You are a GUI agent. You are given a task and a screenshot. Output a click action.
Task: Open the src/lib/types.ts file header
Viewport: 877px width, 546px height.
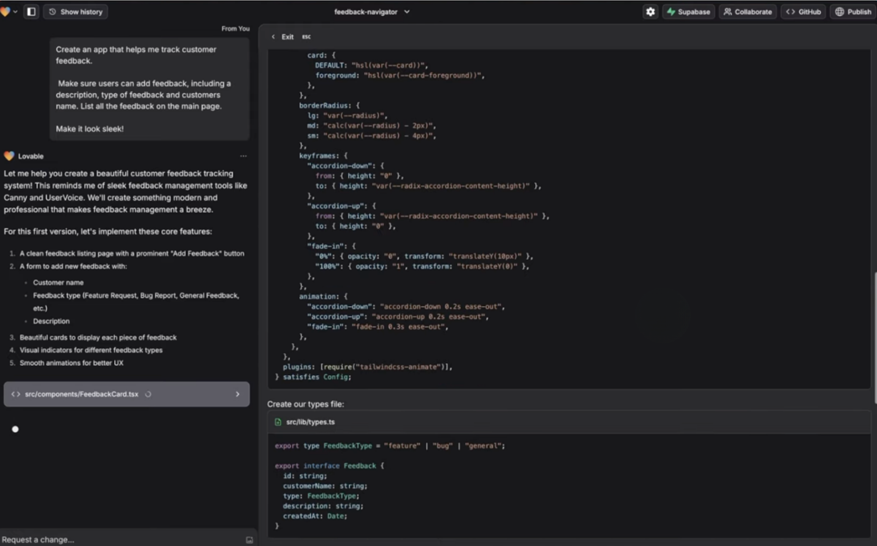coord(310,422)
